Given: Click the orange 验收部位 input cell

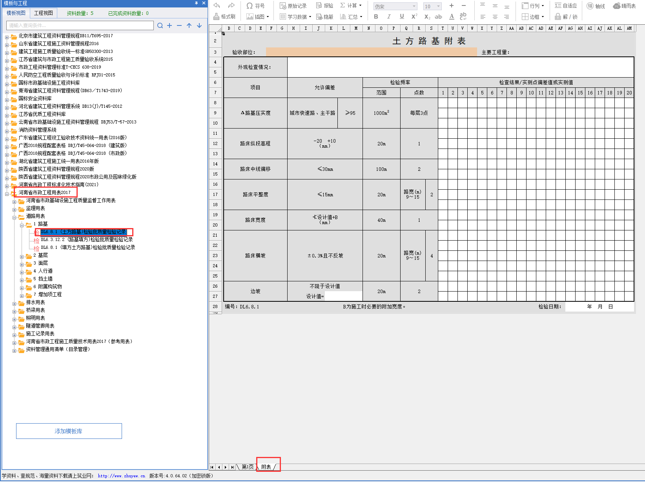Looking at the screenshot, I should (371, 52).
